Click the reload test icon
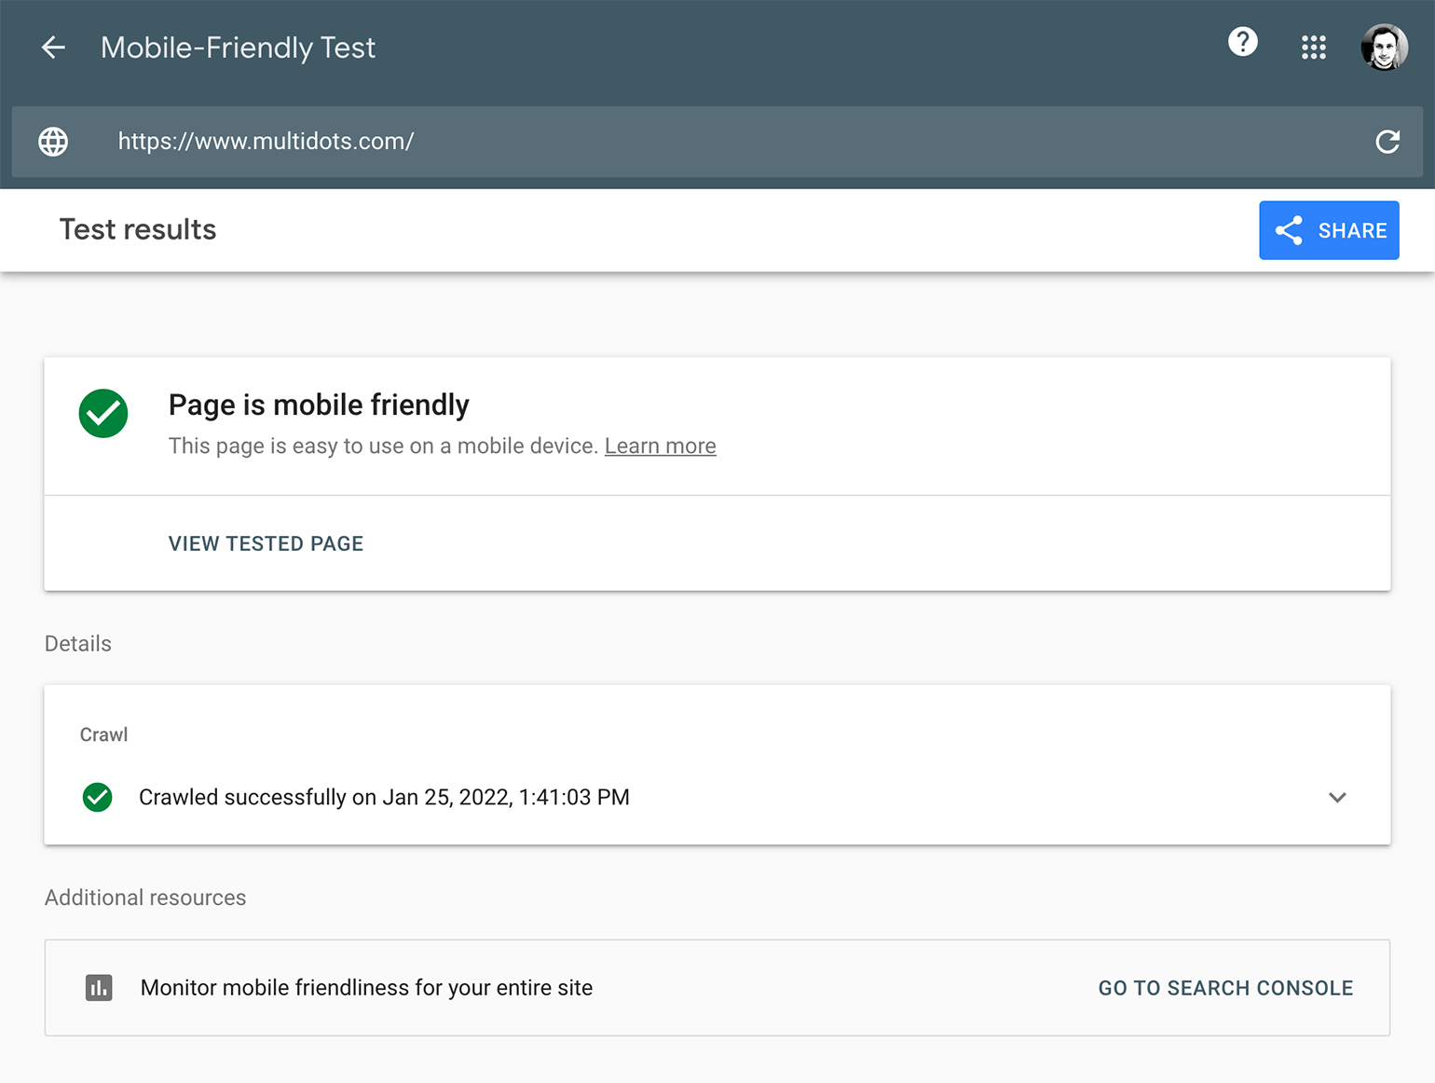The height and width of the screenshot is (1083, 1435). tap(1387, 142)
